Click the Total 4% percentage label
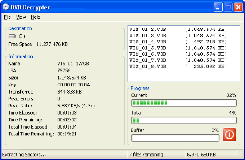This screenshot has width=245, height=160. point(233,113)
